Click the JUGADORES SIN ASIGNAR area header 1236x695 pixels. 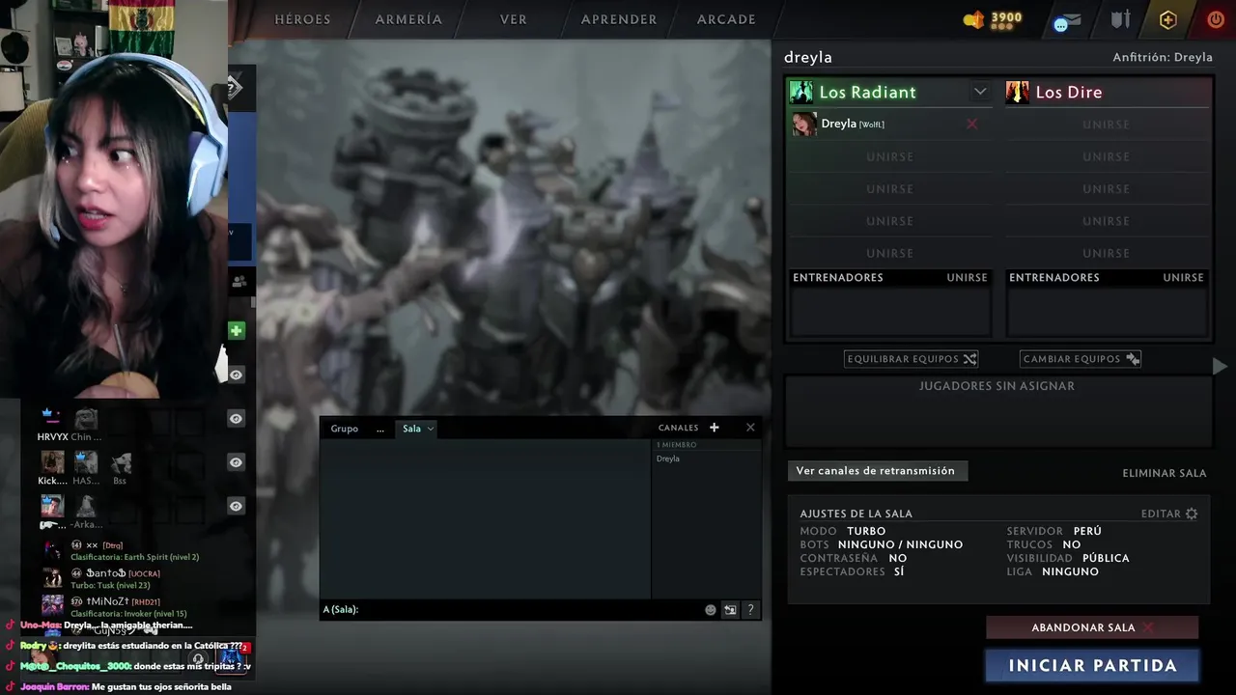(997, 386)
